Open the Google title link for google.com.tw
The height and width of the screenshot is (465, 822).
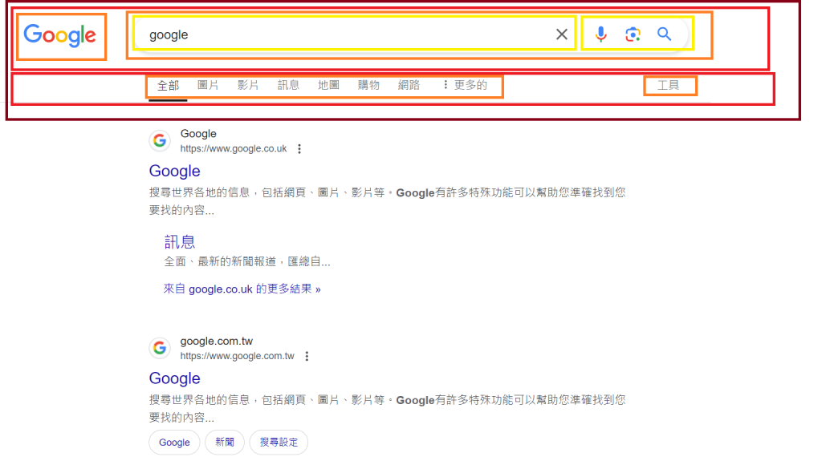pos(174,378)
